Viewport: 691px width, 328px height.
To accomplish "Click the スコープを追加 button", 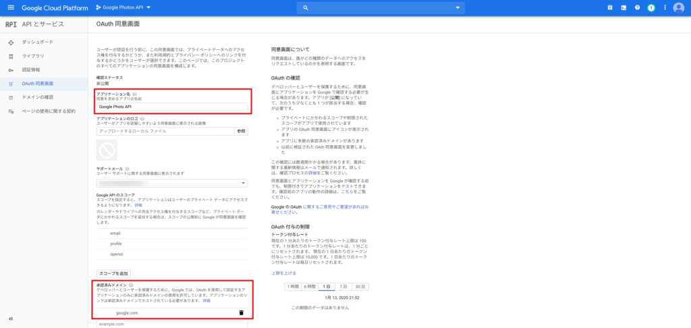I will (x=113, y=273).
